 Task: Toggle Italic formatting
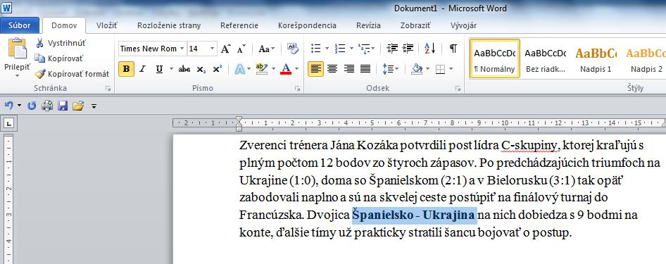[x=142, y=69]
